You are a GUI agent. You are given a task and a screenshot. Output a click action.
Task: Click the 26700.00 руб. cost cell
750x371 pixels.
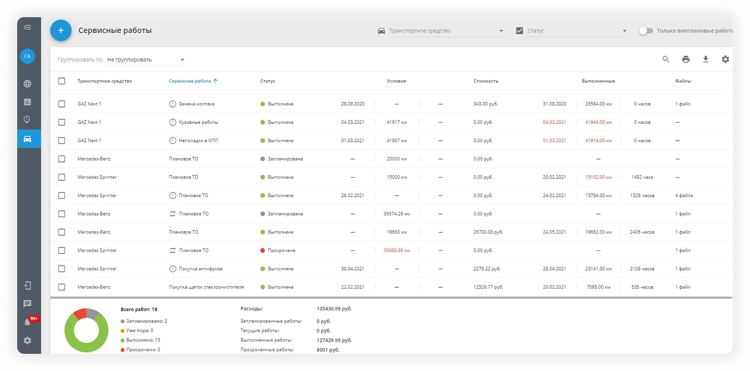(x=488, y=232)
